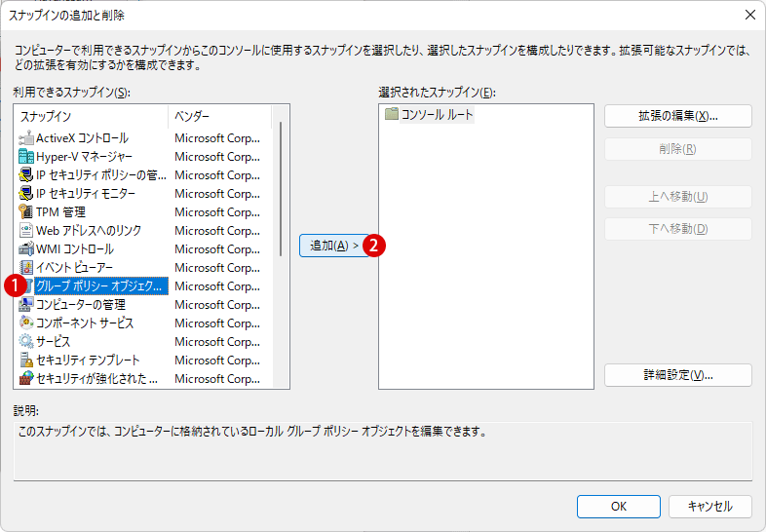Click the 上へ移動(U) button
The height and width of the screenshot is (532, 766).
(678, 197)
